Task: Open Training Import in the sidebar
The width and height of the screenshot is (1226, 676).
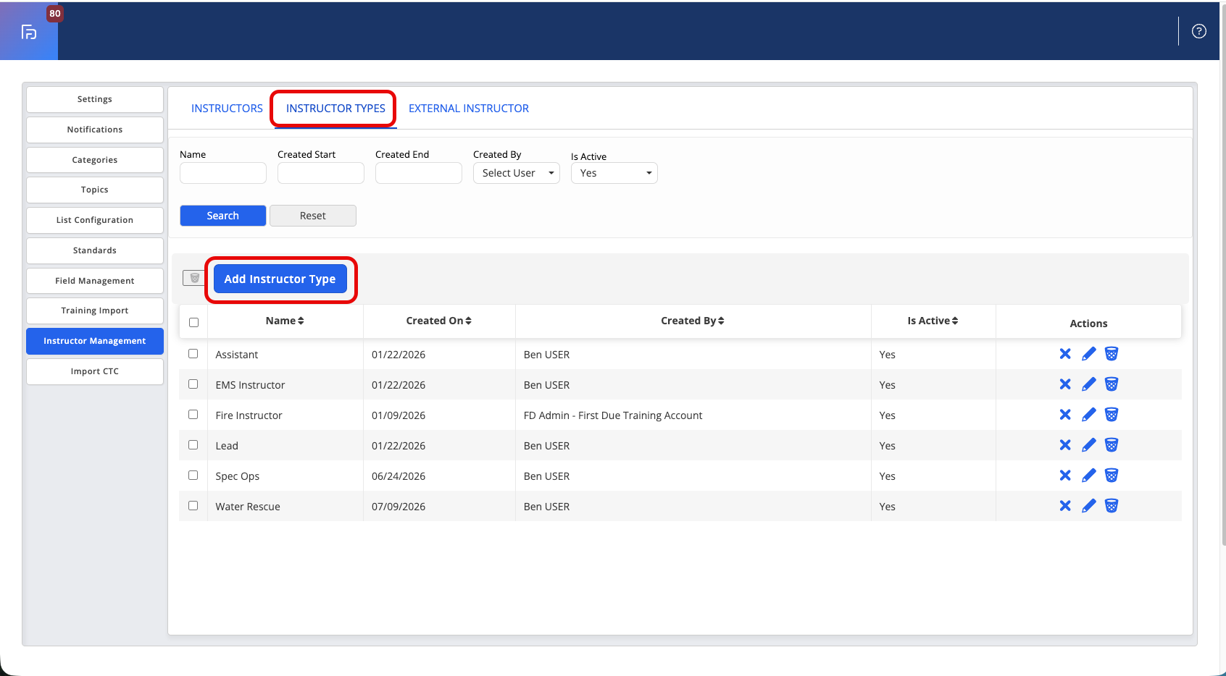Action: coord(95,310)
